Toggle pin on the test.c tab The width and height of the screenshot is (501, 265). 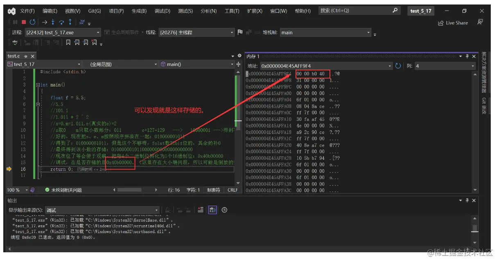[25, 56]
